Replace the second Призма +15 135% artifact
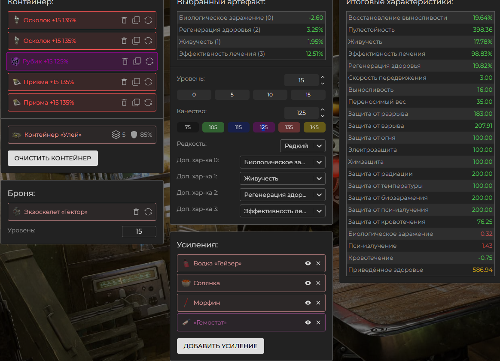This screenshot has width=500, height=361. pyautogui.click(x=148, y=102)
